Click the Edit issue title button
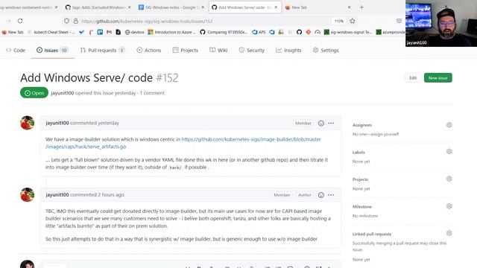 (x=413, y=77)
